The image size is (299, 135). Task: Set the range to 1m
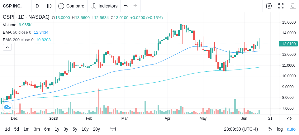coord(26,129)
